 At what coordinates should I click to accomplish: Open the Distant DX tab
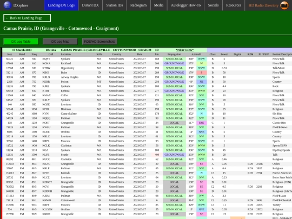click(x=90, y=5)
